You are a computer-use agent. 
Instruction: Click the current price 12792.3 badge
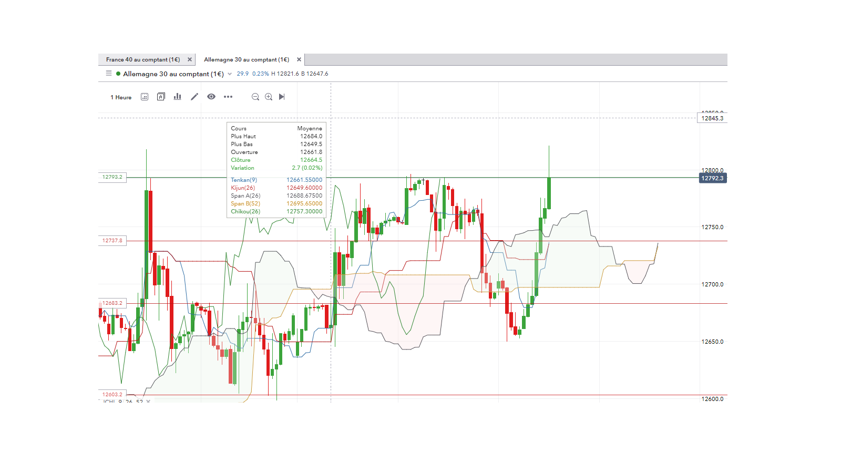click(x=712, y=178)
